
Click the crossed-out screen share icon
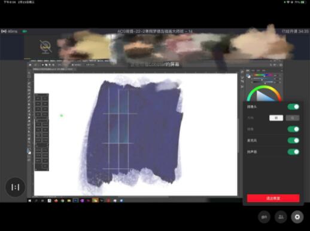point(45,47)
